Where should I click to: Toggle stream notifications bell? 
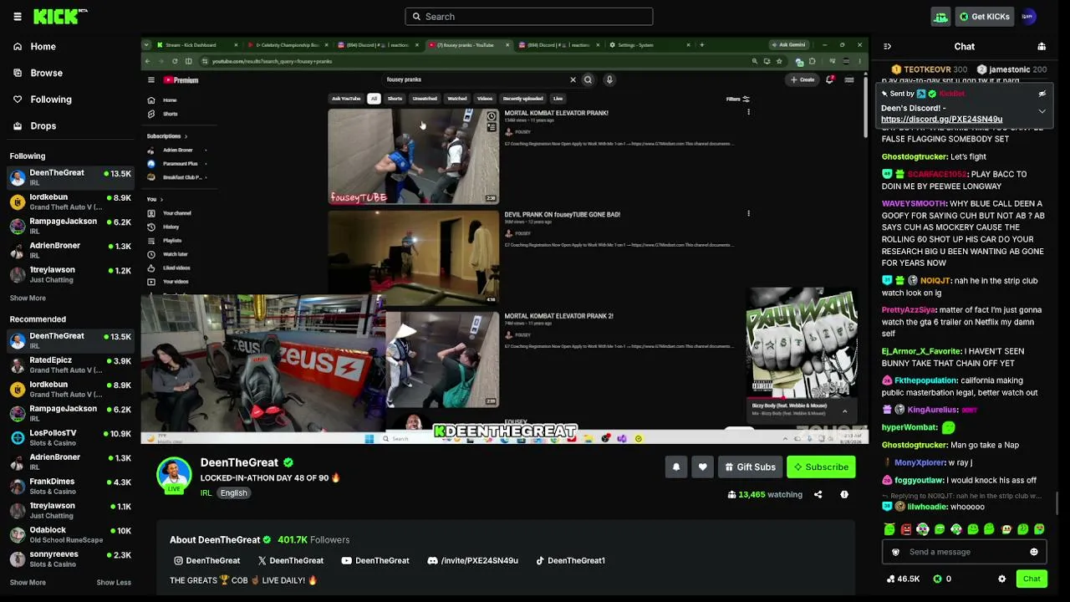pyautogui.click(x=676, y=467)
